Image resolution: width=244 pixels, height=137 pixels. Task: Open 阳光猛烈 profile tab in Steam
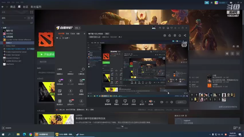point(36,7)
